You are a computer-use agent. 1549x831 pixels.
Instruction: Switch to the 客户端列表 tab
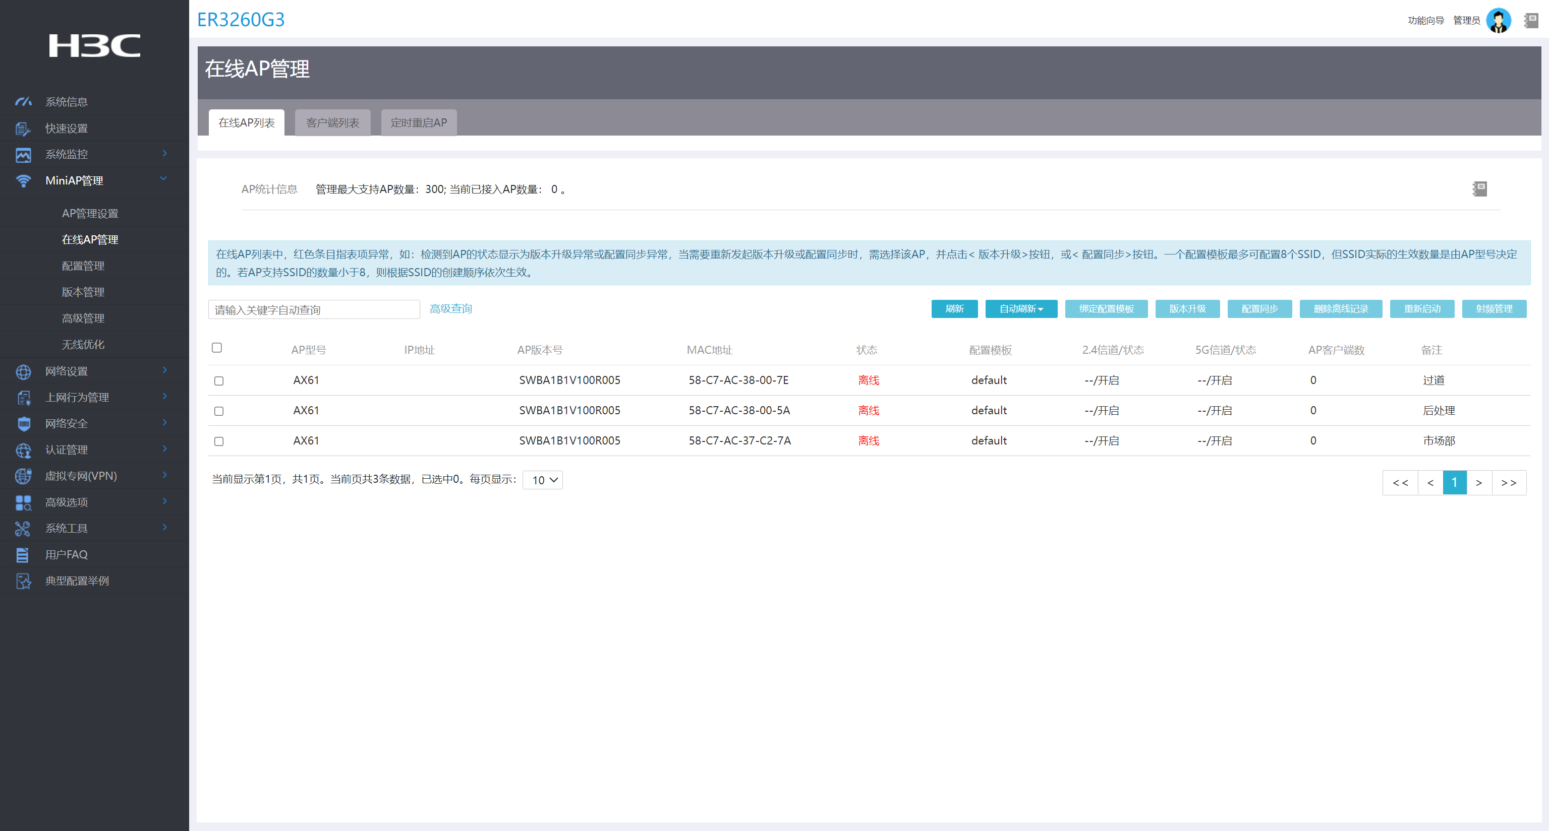pos(332,122)
